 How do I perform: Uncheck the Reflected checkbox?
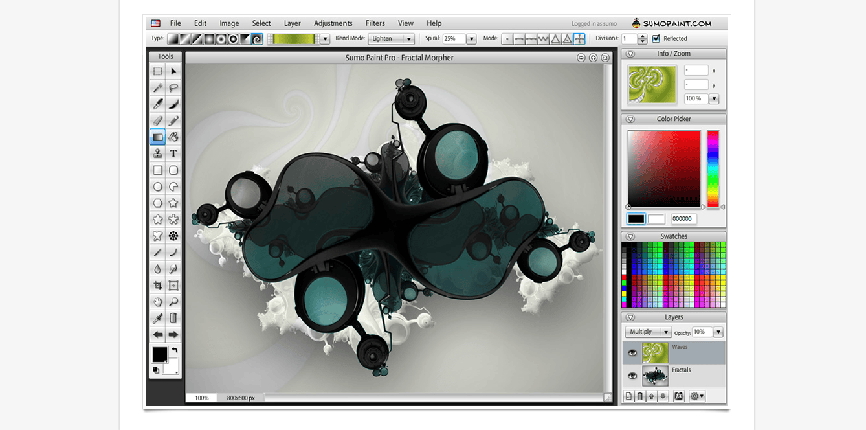[x=656, y=38]
